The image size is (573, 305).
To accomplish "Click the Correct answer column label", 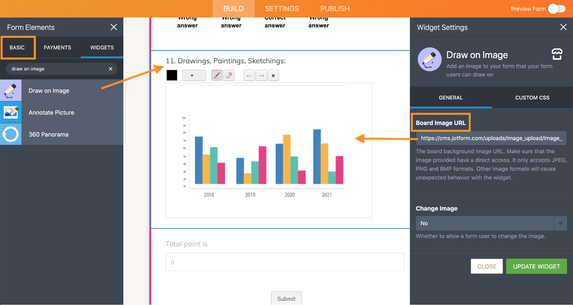I will [275, 22].
